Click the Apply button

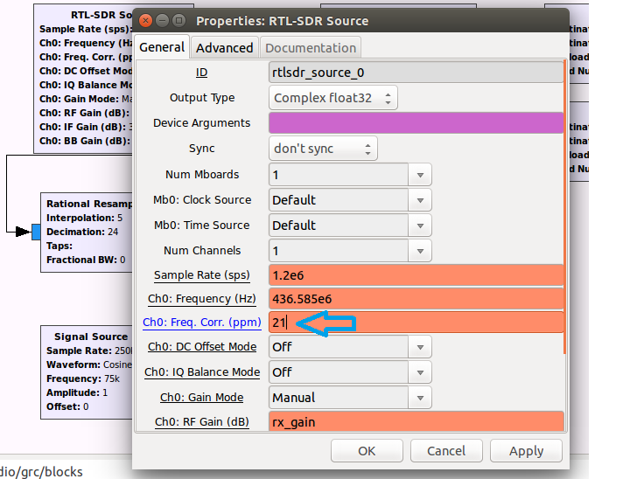(526, 451)
